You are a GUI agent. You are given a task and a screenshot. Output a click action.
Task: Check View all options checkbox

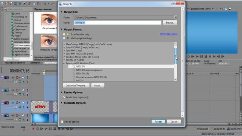point(62,122)
